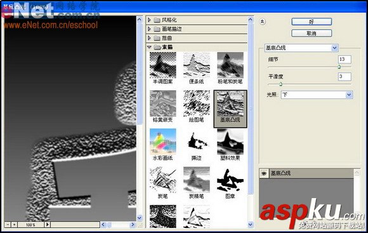Click the 画笔描边 folder icon
Screen dimensions: 368x233
(157, 29)
